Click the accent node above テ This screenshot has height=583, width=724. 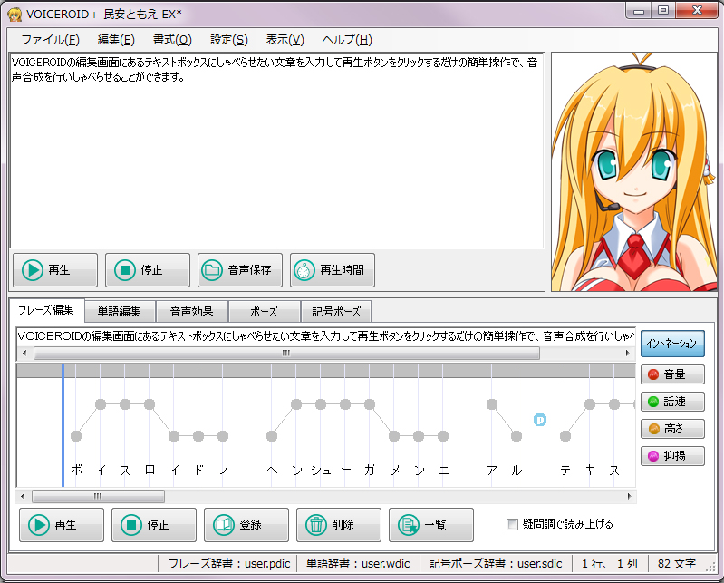pos(565,435)
